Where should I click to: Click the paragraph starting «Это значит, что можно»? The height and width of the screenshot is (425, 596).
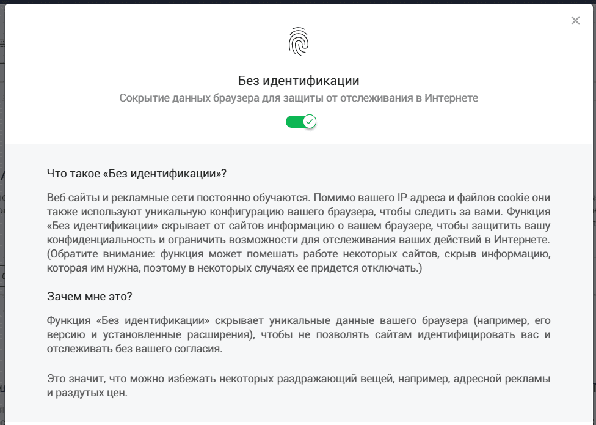point(299,386)
